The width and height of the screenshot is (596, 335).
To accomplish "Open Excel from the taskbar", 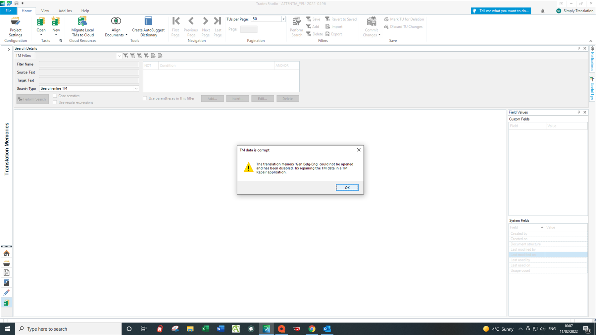I will pyautogui.click(x=205, y=329).
